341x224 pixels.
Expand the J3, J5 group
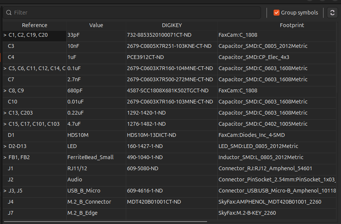pos(5,191)
